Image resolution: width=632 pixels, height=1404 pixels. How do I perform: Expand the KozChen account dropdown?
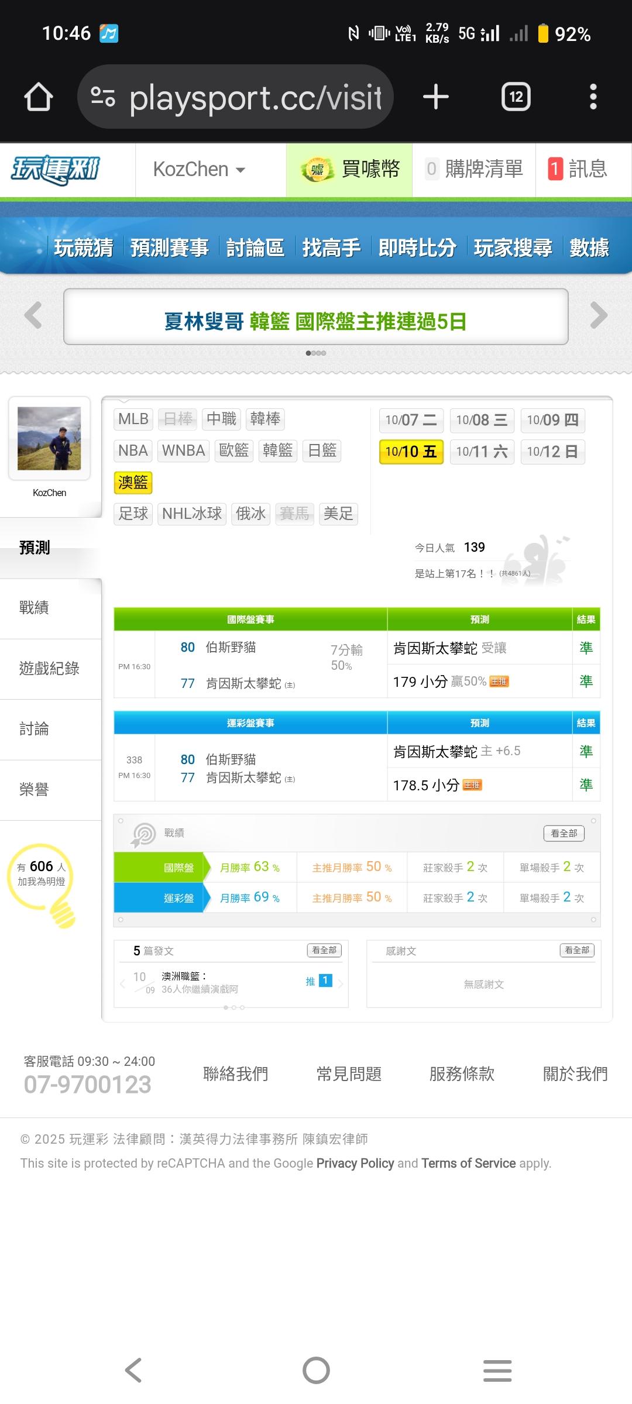pos(199,170)
